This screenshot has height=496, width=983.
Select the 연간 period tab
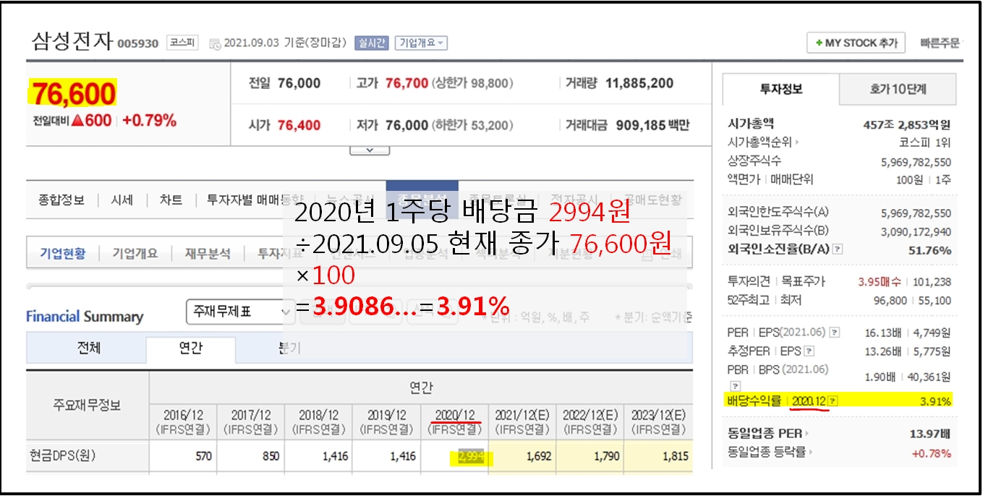191,348
